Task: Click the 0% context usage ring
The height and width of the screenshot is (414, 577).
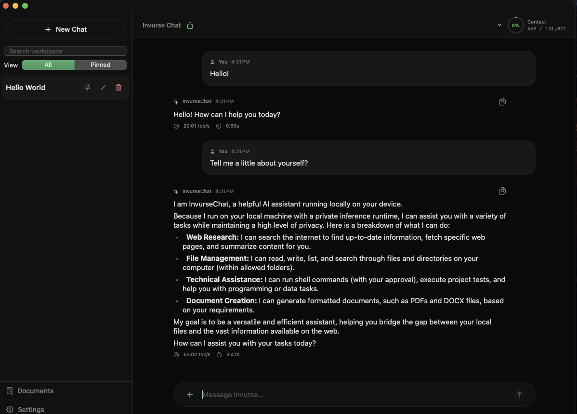Action: point(515,26)
